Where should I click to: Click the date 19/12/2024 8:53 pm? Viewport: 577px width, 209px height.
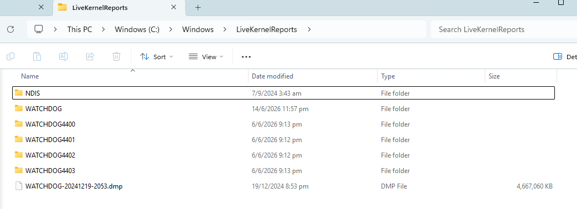click(x=280, y=186)
